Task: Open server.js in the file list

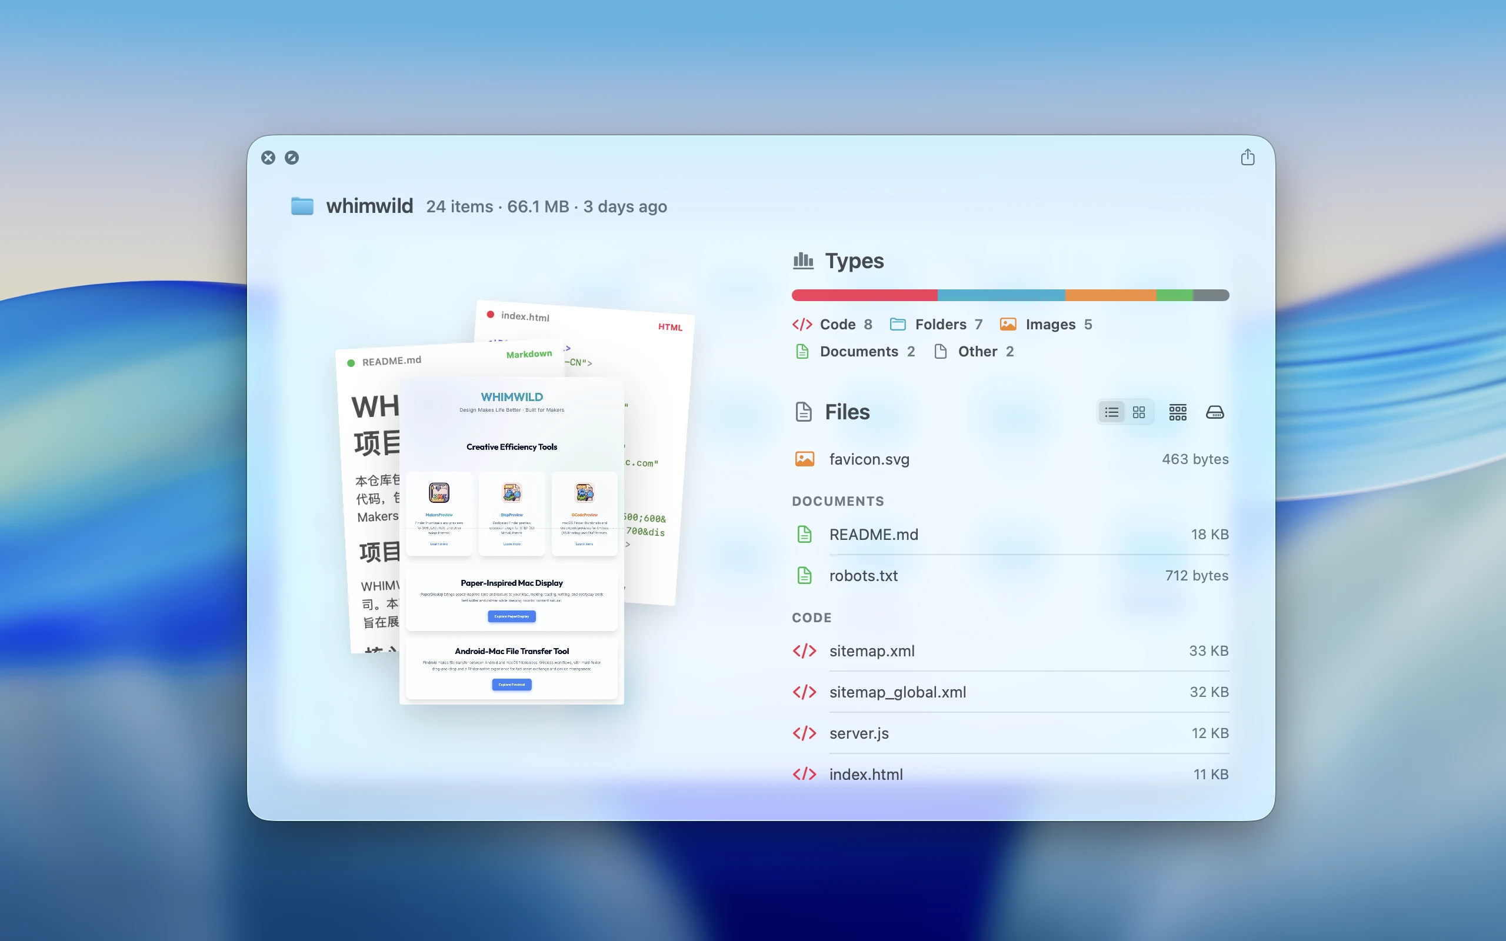Action: [1011, 733]
